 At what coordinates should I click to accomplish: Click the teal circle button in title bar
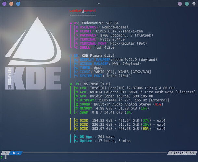(x=187, y=4)
